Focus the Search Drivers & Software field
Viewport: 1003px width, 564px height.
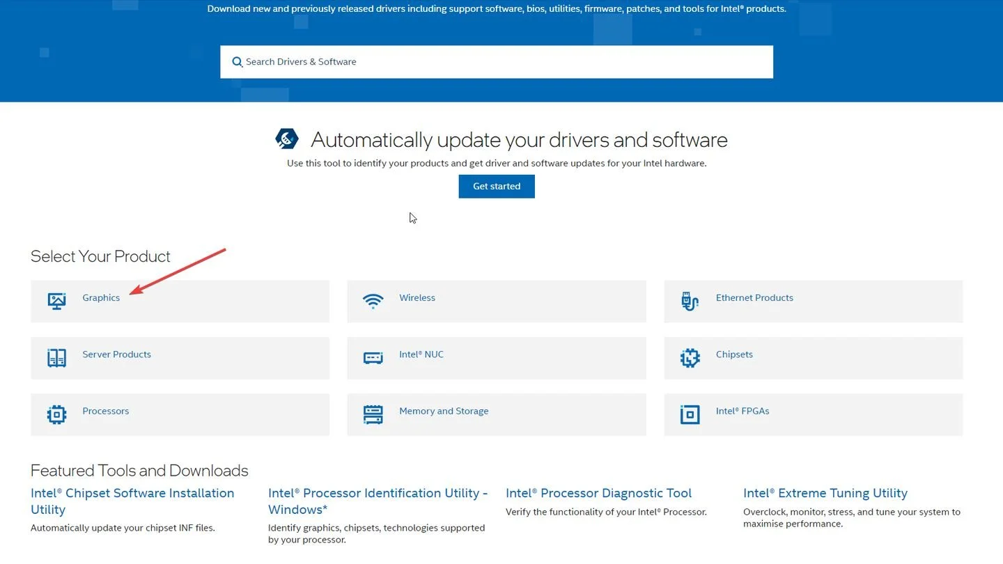(x=497, y=62)
